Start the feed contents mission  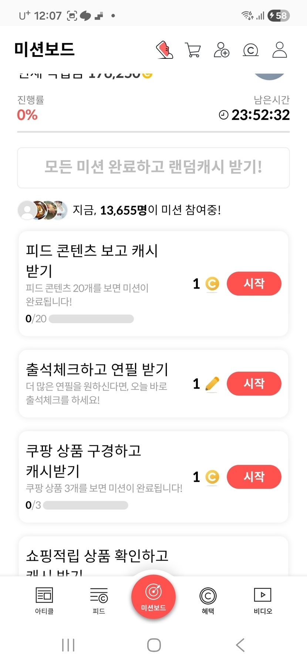point(254,284)
